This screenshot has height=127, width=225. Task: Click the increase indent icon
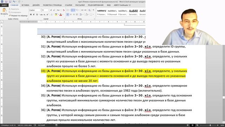85,10
